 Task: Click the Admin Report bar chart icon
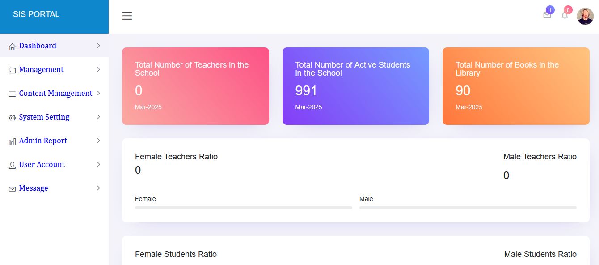(12, 141)
